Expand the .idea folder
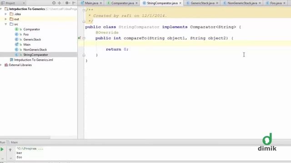291x163 pixels. click(6, 14)
